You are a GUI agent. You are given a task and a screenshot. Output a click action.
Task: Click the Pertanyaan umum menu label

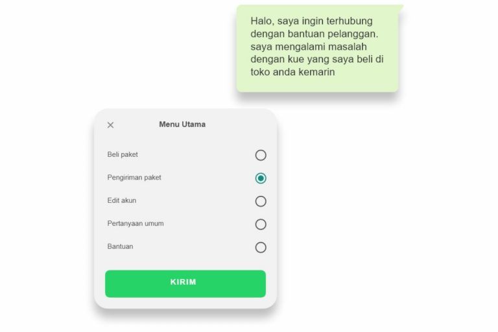coord(136,224)
